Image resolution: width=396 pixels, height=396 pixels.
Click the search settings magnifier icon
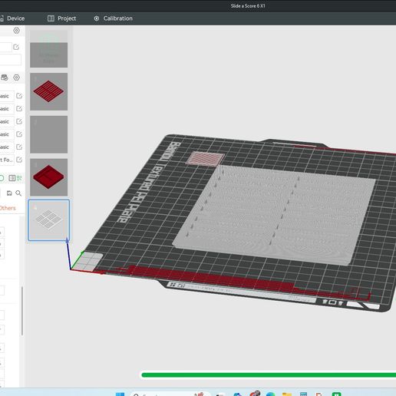(x=18, y=193)
